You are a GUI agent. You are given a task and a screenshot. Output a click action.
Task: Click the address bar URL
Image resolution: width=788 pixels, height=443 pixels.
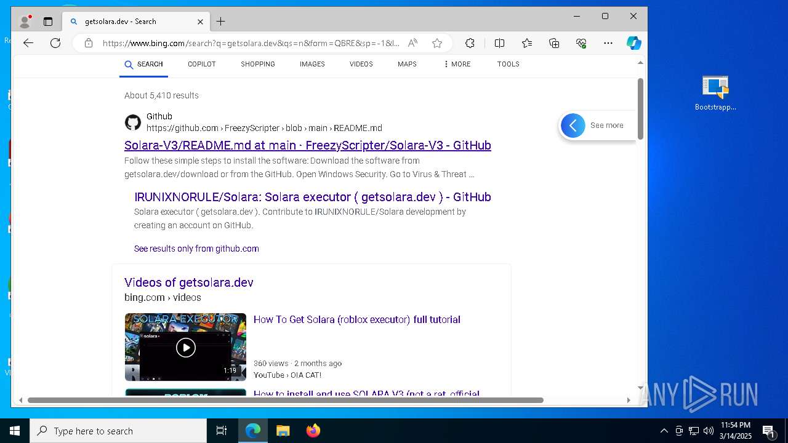(x=251, y=43)
